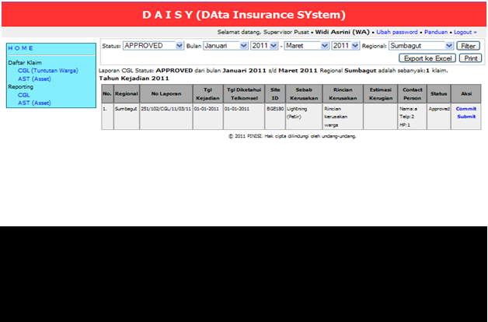Open the Status dropdown showing APPROVED

coord(153,46)
